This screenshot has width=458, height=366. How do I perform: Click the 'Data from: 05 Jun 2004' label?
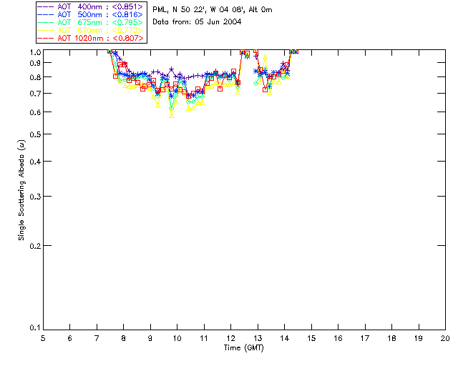[197, 22]
